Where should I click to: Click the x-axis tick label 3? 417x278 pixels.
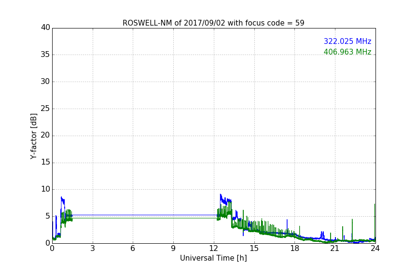(x=93, y=249)
